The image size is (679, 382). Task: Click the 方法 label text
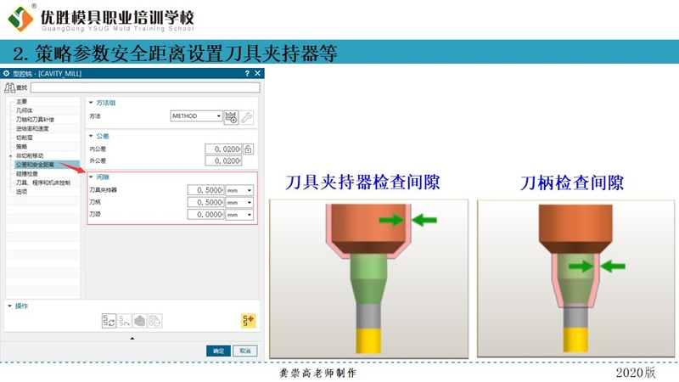(x=95, y=116)
